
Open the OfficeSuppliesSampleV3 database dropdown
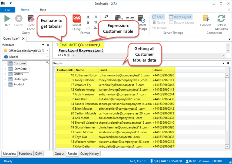click(x=26, y=51)
